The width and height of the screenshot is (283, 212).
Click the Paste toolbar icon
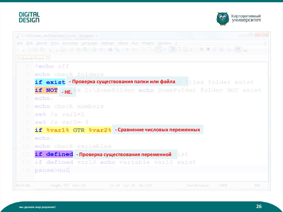[x=85, y=49]
